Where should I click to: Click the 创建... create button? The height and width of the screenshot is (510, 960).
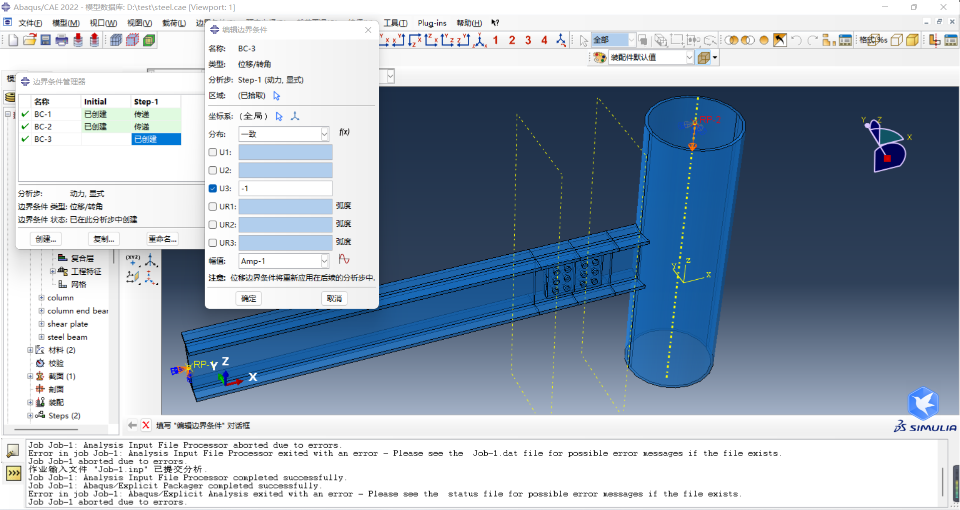[x=45, y=239]
